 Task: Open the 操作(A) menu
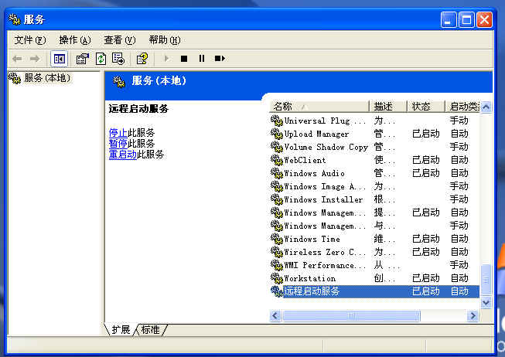click(x=75, y=40)
